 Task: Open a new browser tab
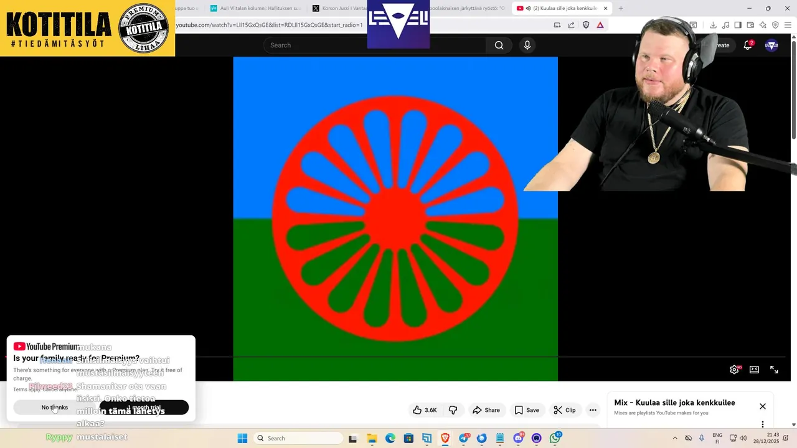coord(621,8)
